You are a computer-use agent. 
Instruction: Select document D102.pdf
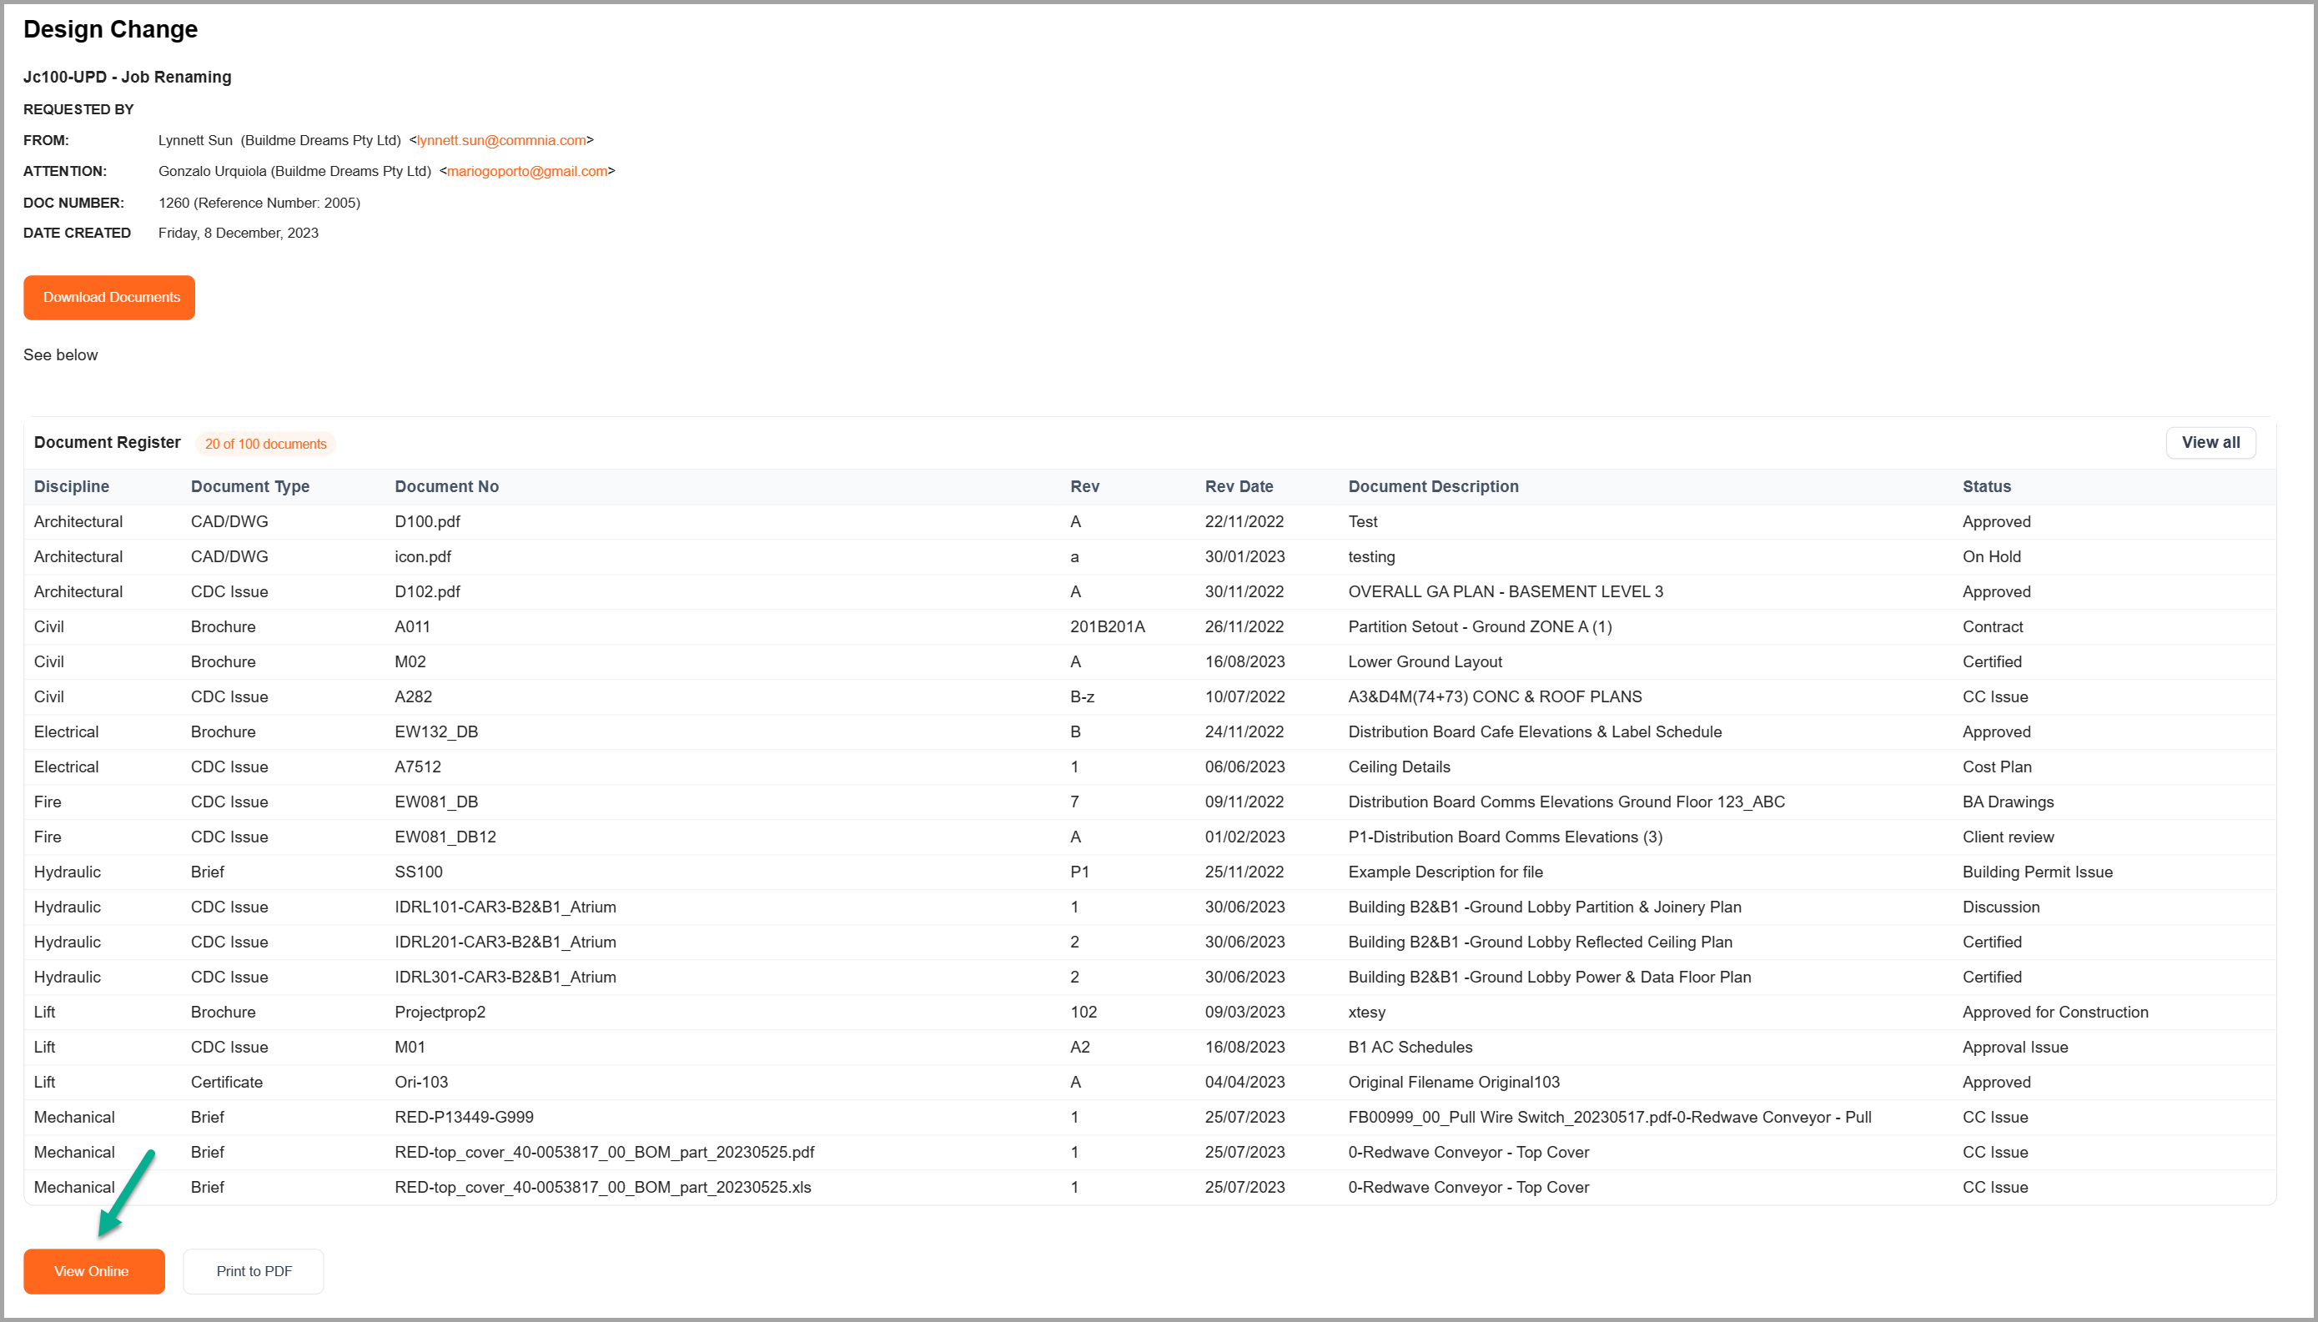tap(427, 591)
